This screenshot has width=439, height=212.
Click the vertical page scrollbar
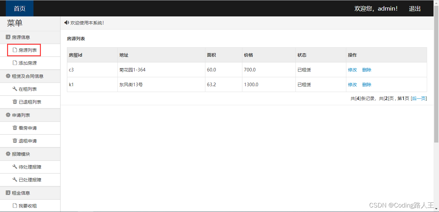(x=436, y=74)
